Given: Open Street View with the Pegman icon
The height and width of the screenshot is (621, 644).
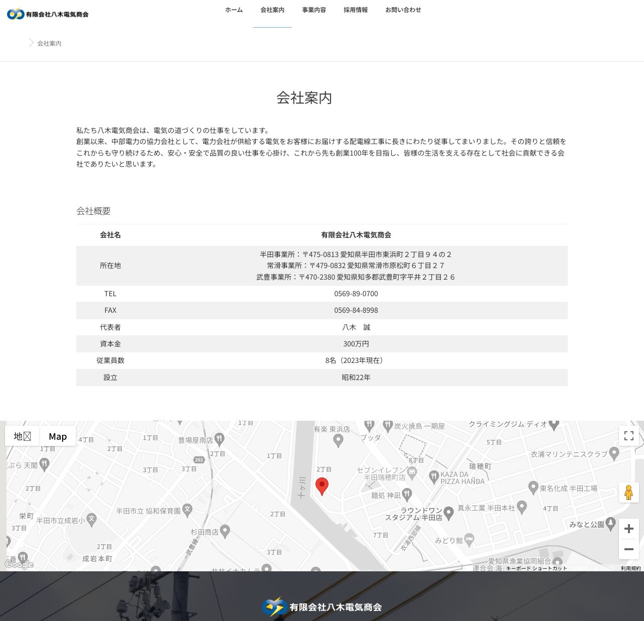Looking at the screenshot, I should pos(629,492).
